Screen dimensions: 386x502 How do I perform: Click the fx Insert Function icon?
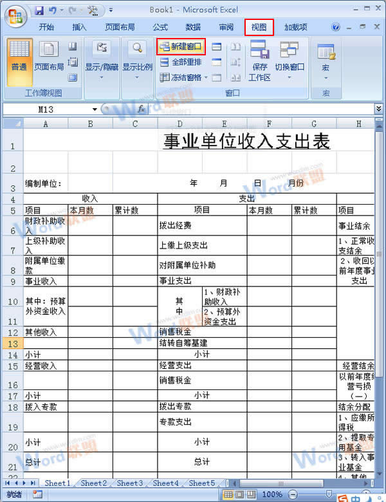[141, 109]
